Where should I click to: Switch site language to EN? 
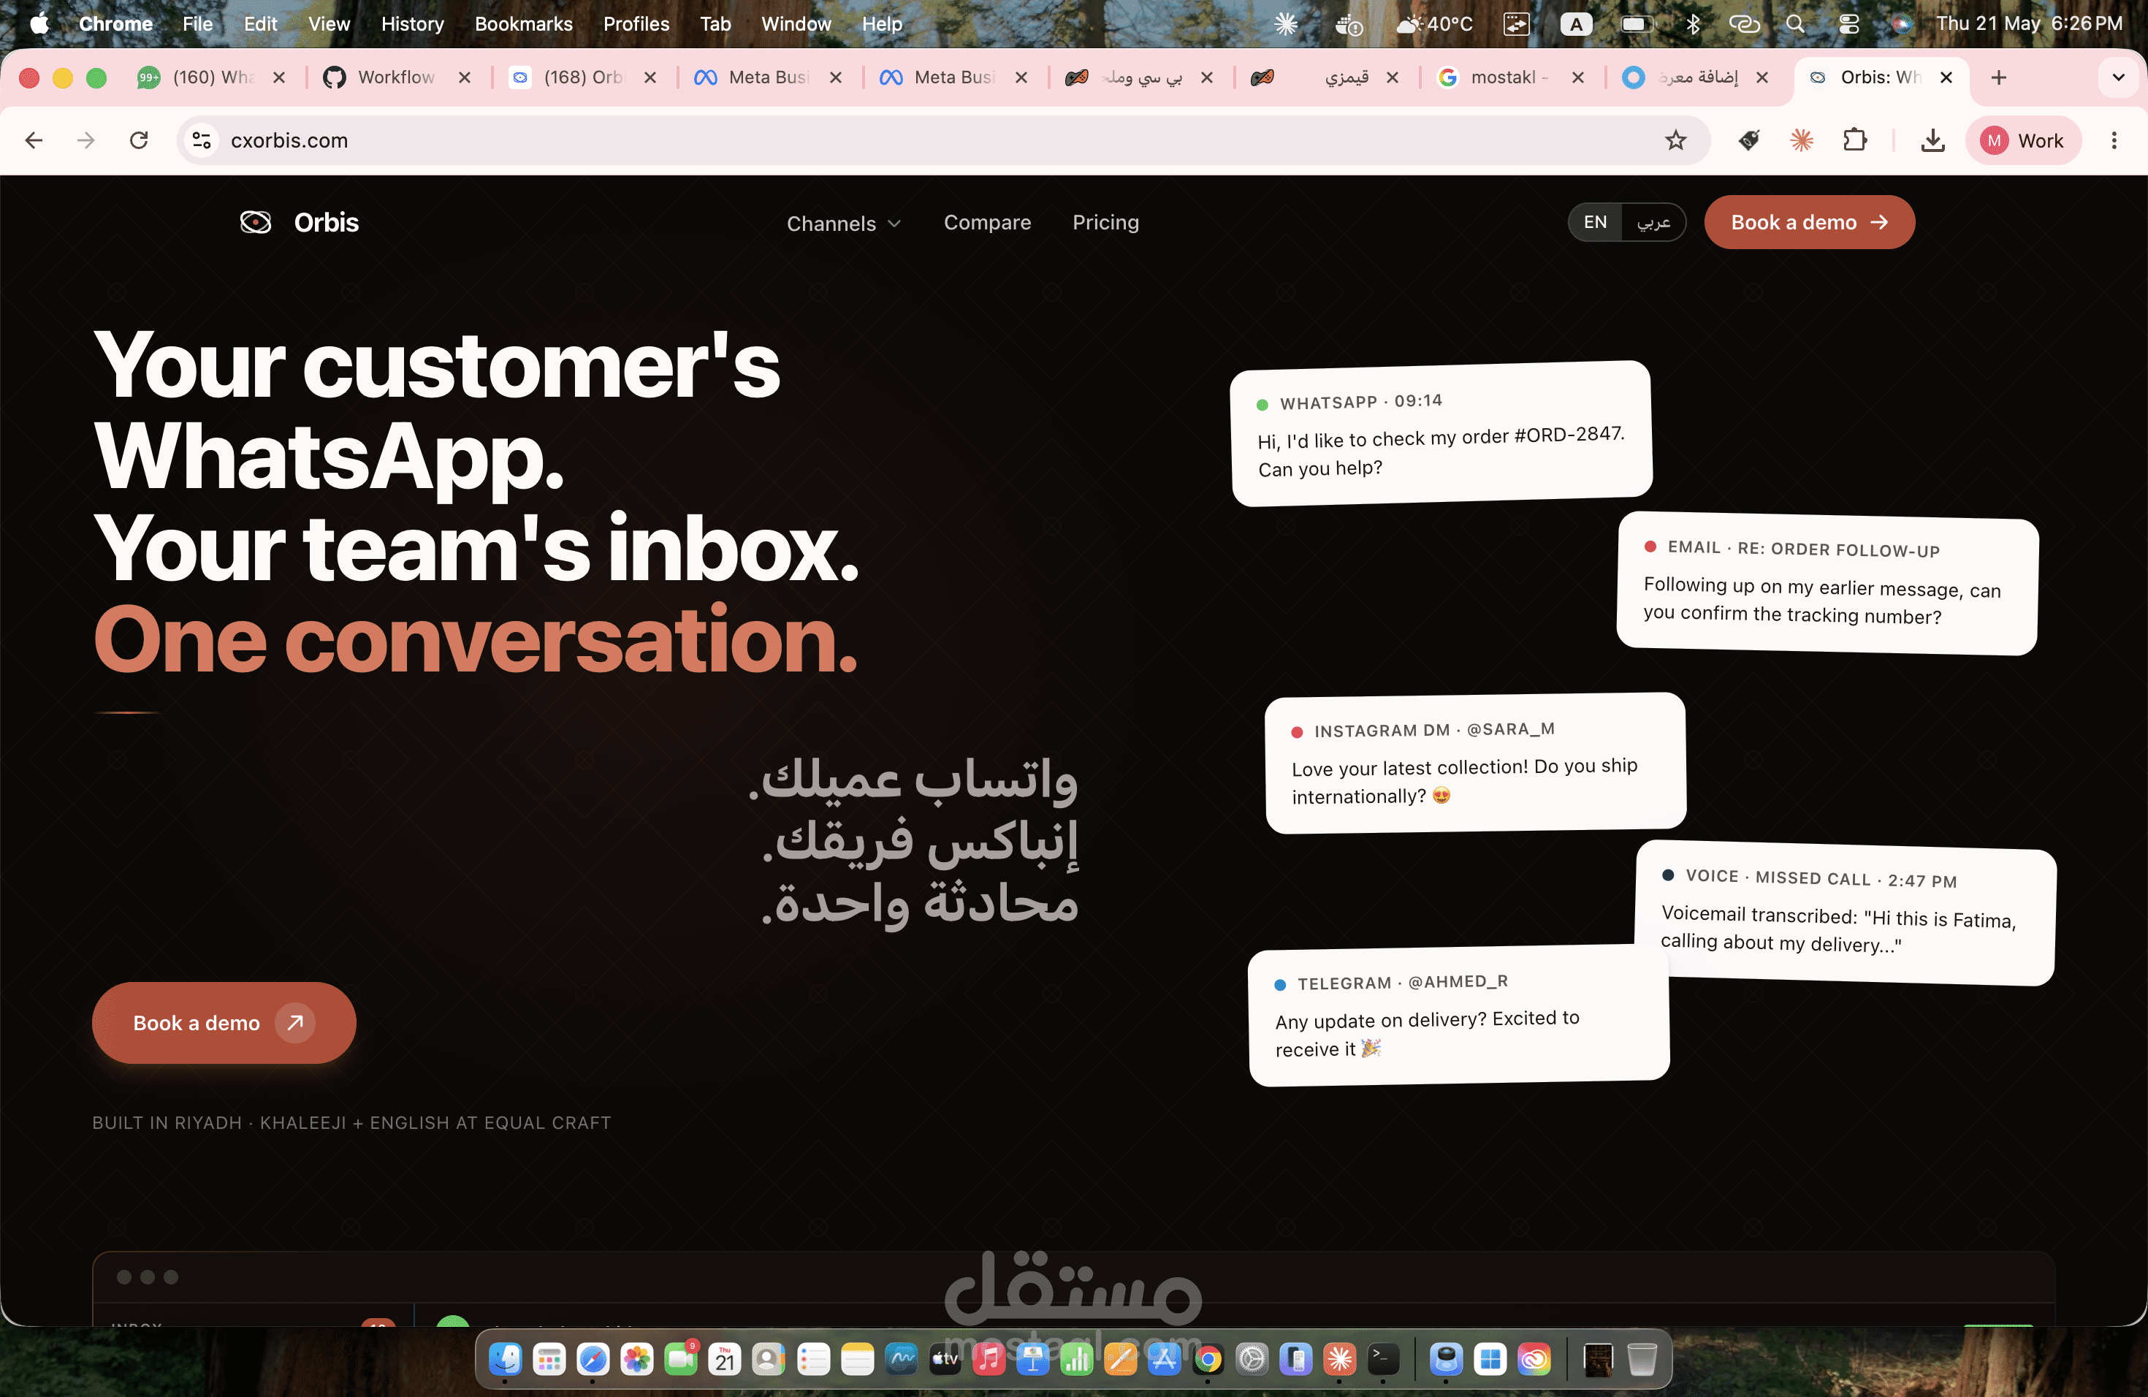pyautogui.click(x=1595, y=222)
